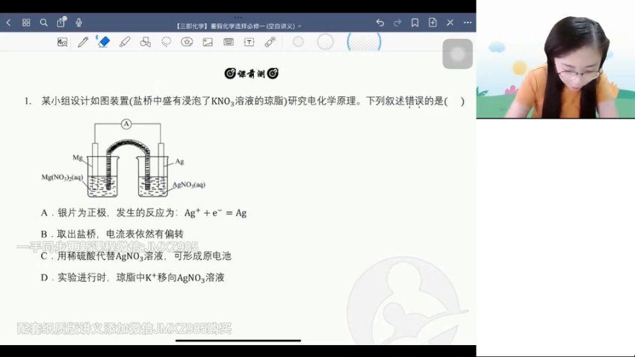This screenshot has height=357, width=635.
Task: Bookmark the current page
Action: pos(415,22)
